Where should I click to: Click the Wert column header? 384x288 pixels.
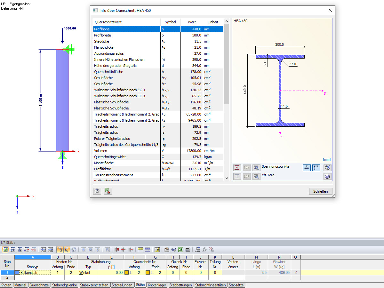pyautogui.click(x=192, y=22)
